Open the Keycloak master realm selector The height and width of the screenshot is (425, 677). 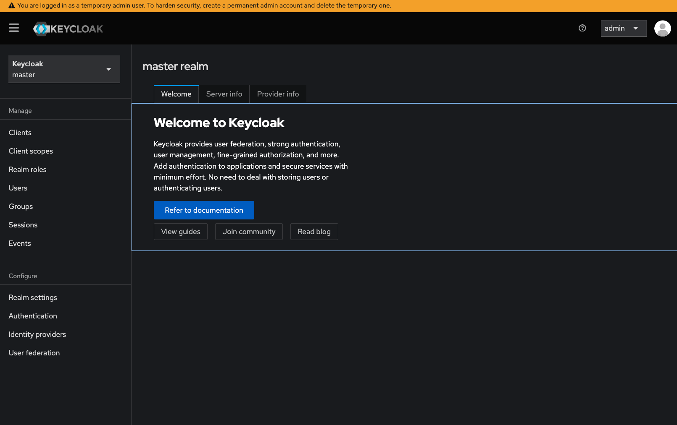(x=64, y=69)
